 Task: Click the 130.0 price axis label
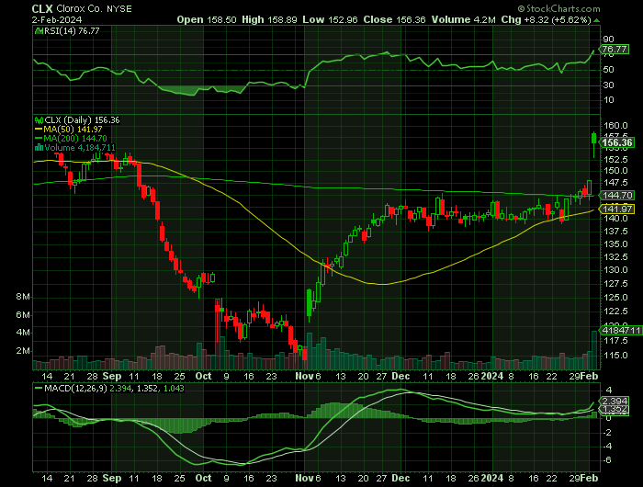pos(615,270)
